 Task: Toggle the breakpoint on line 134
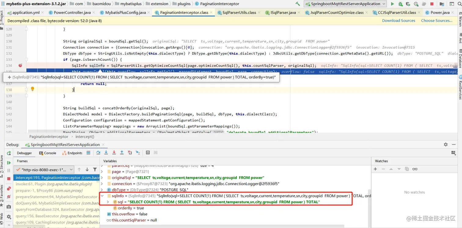tap(20, 65)
